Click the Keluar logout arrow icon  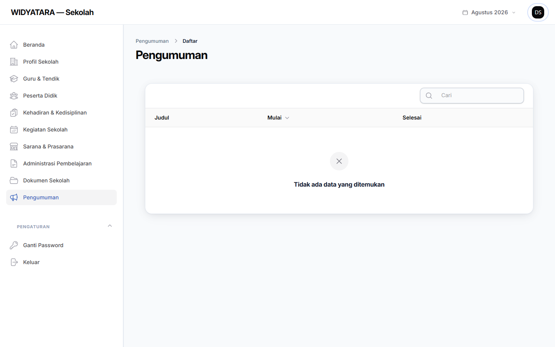point(14,262)
